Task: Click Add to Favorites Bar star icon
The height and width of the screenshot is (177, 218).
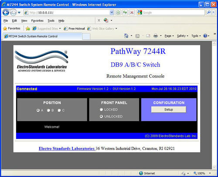Action: pyautogui.click(x=28, y=28)
